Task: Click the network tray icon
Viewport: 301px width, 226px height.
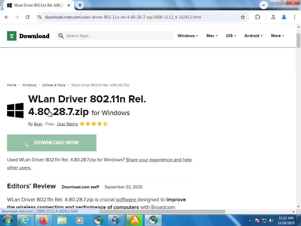Action: 264,220
